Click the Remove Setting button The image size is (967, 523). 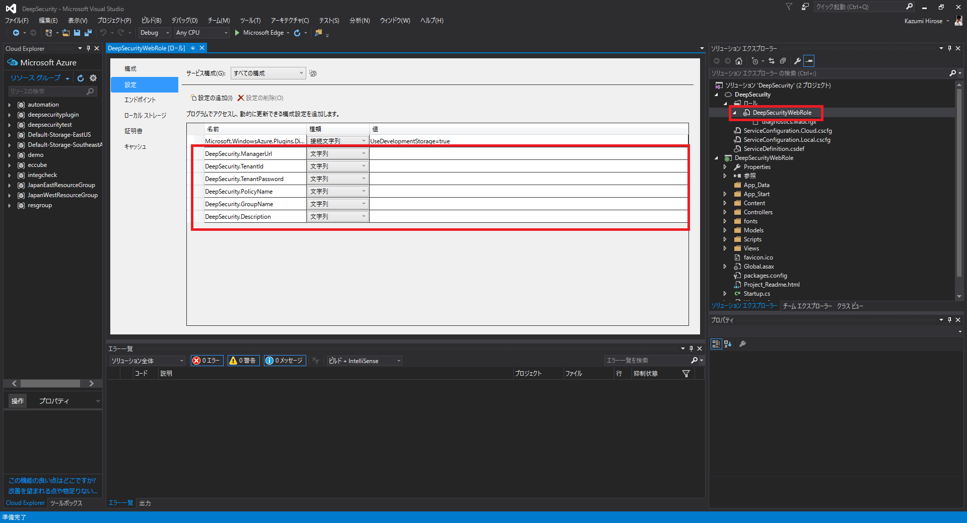point(260,98)
